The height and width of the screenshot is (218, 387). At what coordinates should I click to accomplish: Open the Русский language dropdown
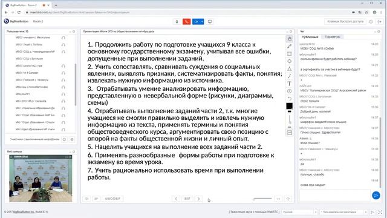(x=299, y=212)
